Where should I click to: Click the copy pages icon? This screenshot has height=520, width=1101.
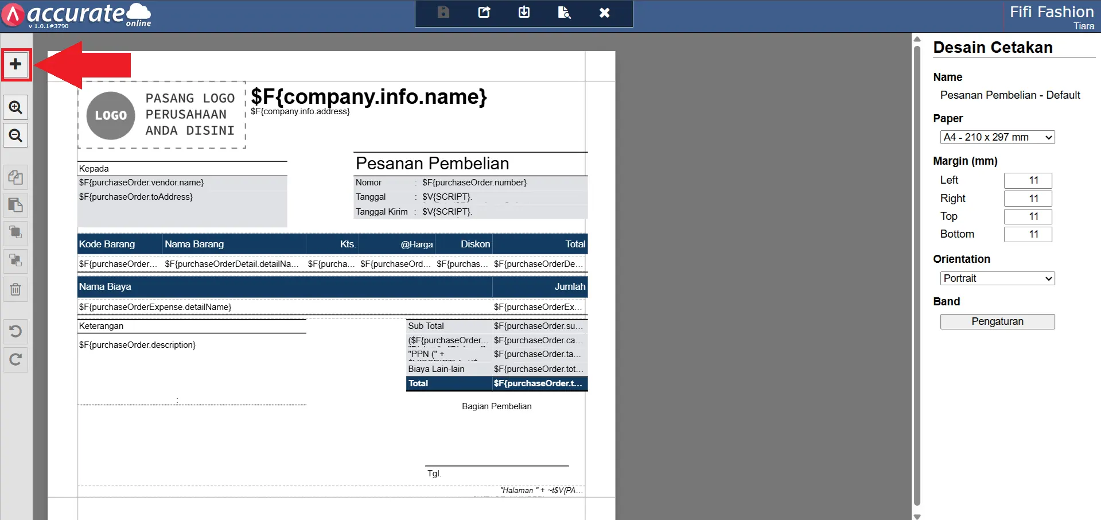click(15, 177)
